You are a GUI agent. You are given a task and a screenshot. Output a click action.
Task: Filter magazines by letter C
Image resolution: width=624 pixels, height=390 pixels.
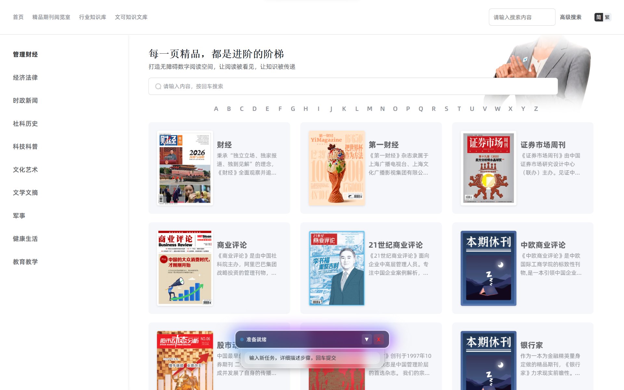coord(242,109)
